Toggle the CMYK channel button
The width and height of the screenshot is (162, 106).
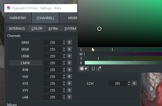[25, 63]
